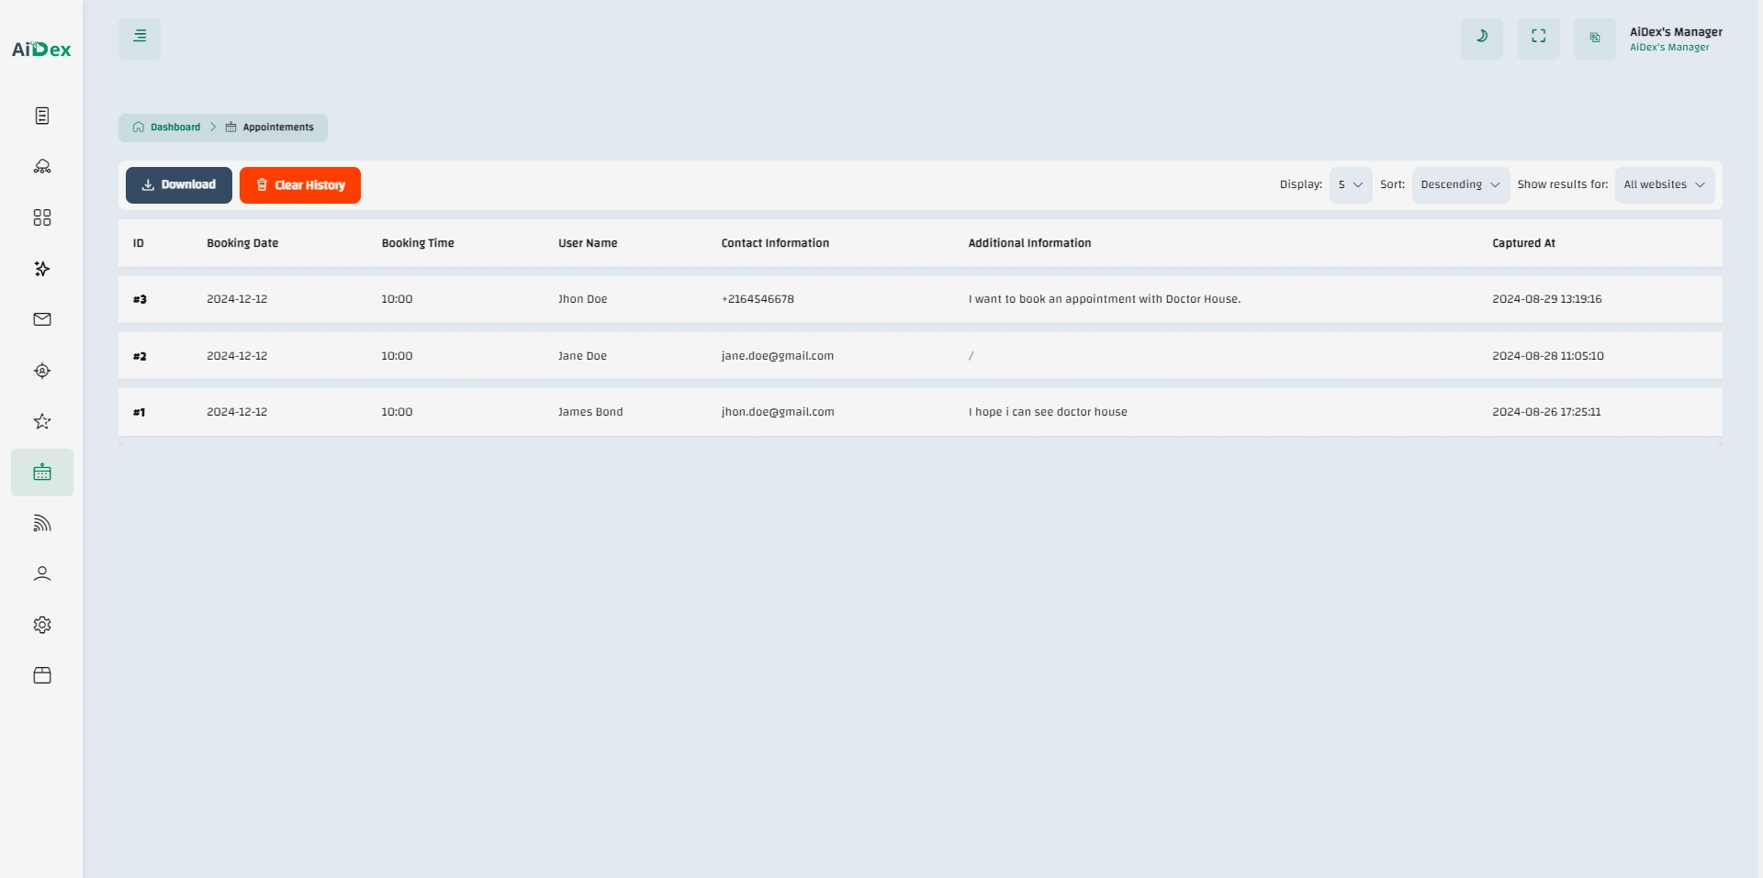Collapse the sidebar with the hamburger button
The image size is (1763, 878).
140,38
